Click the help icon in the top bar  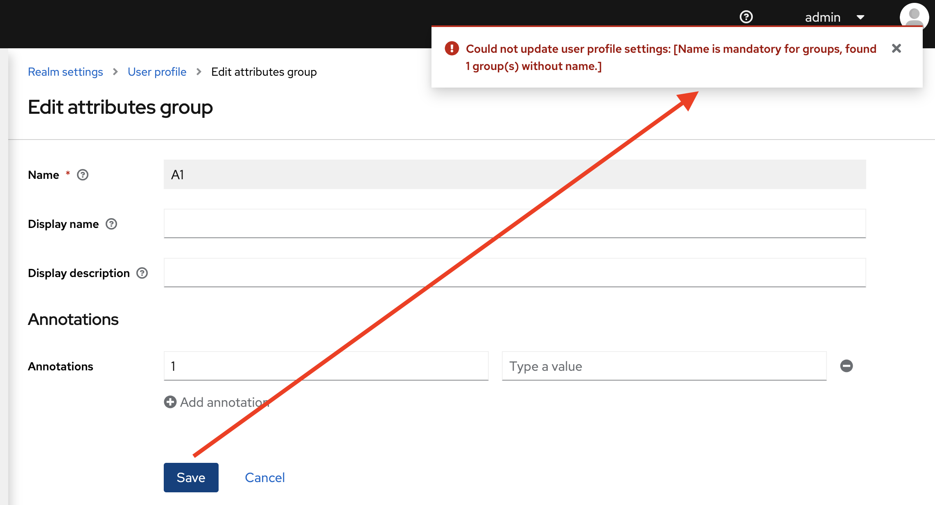(746, 16)
